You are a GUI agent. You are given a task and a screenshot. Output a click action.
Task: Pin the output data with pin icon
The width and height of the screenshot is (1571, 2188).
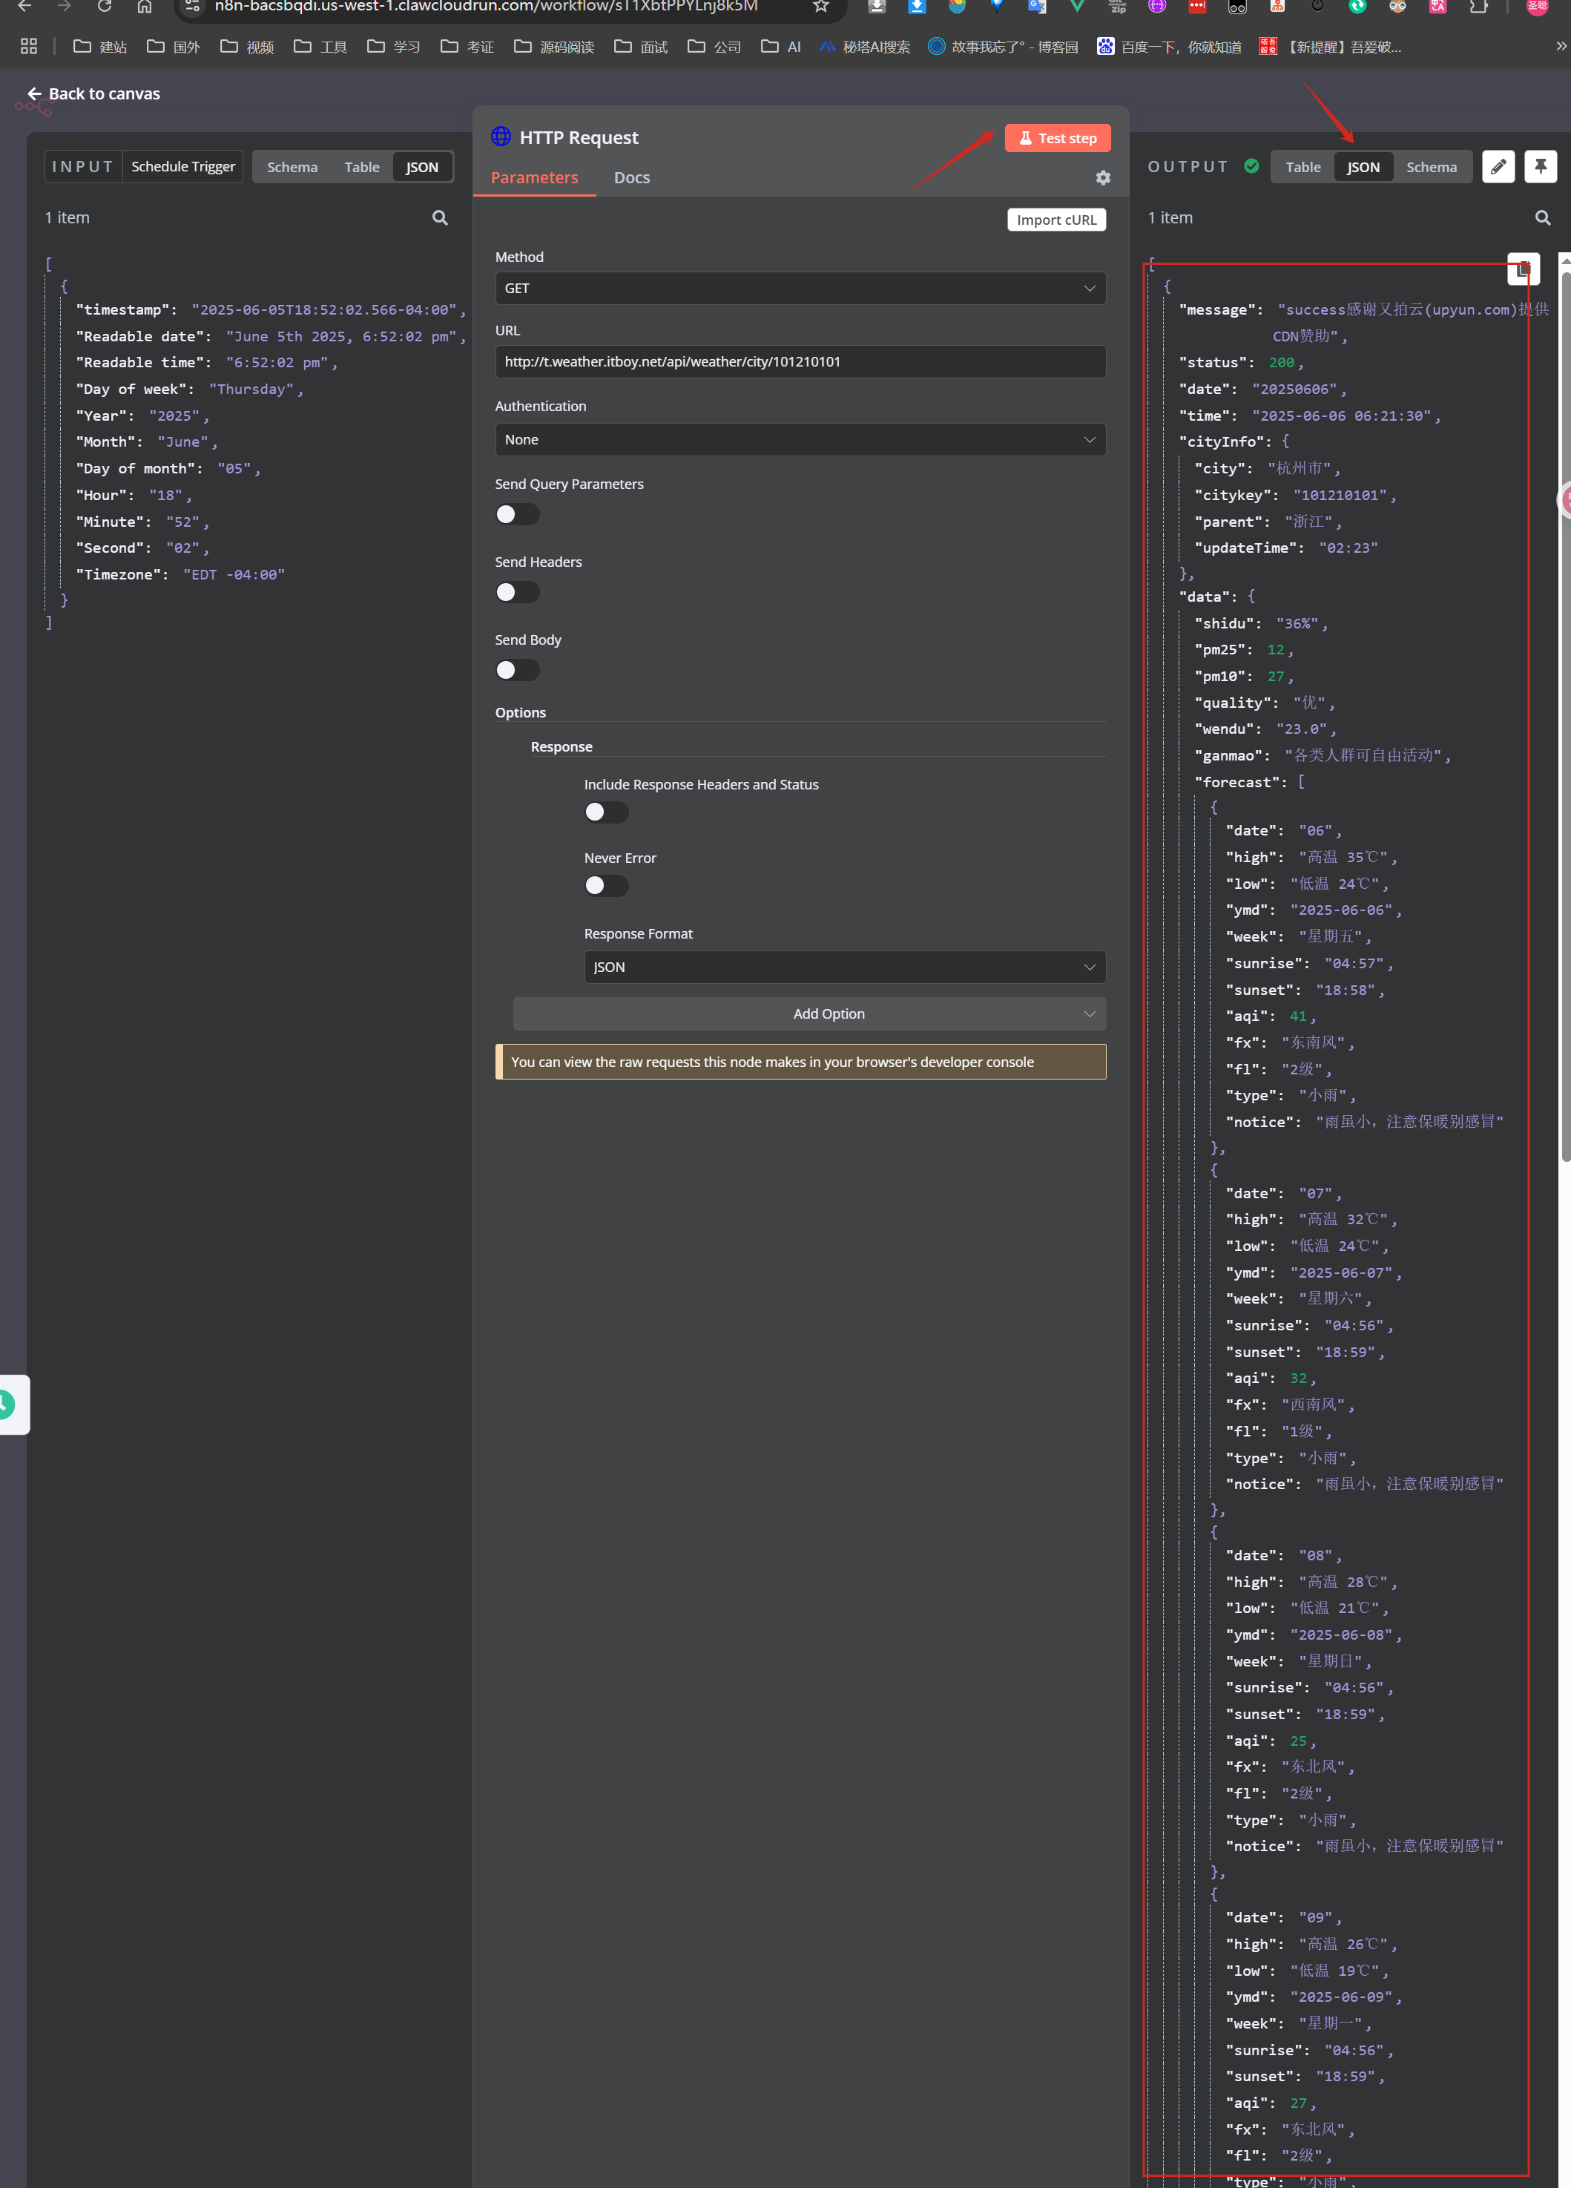(1540, 167)
